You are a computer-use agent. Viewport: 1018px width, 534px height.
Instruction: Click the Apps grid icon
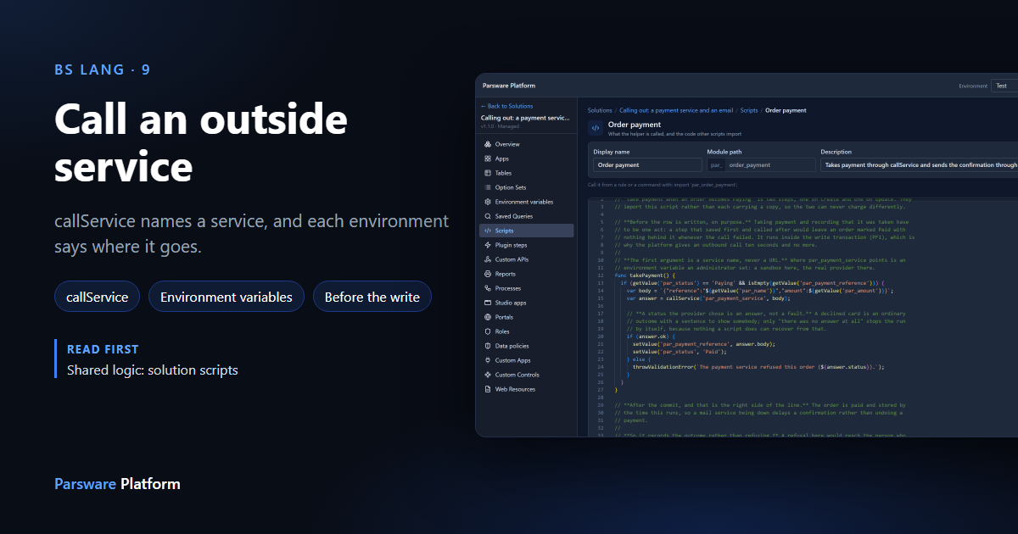click(488, 159)
